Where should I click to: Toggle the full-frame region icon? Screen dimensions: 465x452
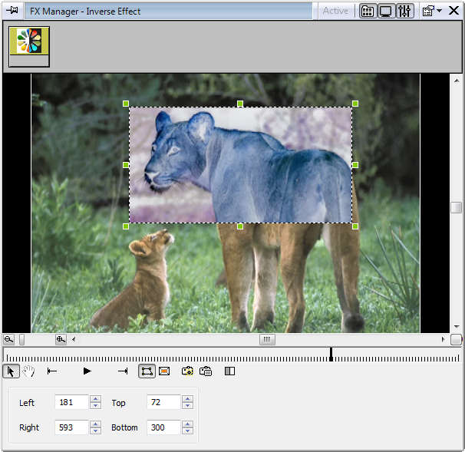click(x=164, y=371)
